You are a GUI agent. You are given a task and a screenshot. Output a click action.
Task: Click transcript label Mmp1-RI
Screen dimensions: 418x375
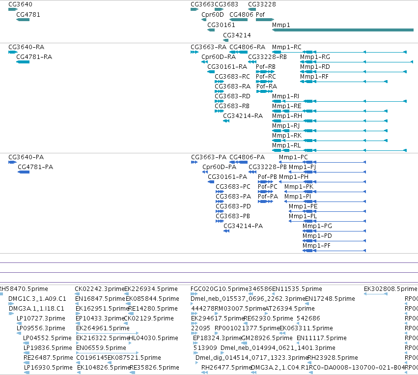click(x=285, y=96)
